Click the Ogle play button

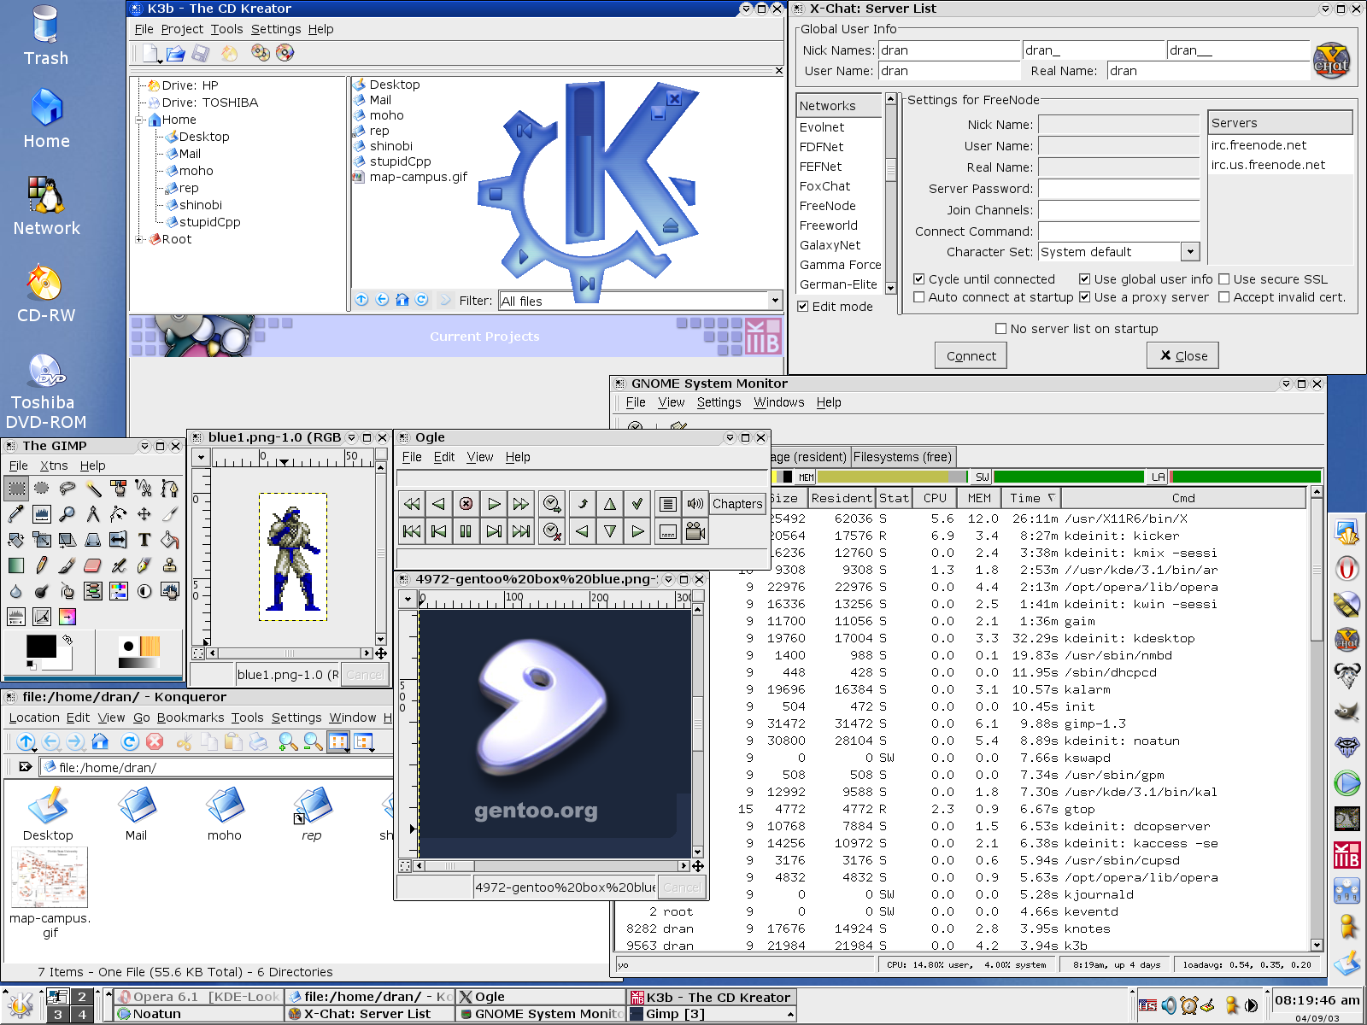pos(494,504)
